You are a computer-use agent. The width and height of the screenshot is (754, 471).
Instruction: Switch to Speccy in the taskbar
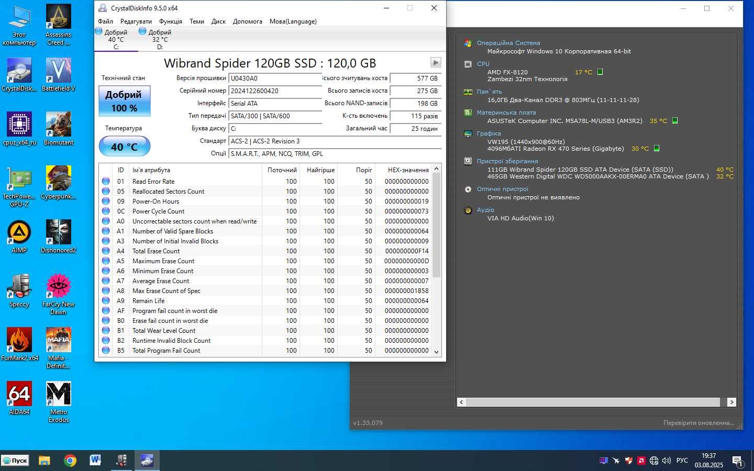[x=121, y=461]
